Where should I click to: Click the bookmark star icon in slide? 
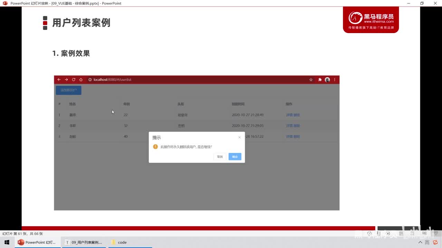click(x=311, y=80)
